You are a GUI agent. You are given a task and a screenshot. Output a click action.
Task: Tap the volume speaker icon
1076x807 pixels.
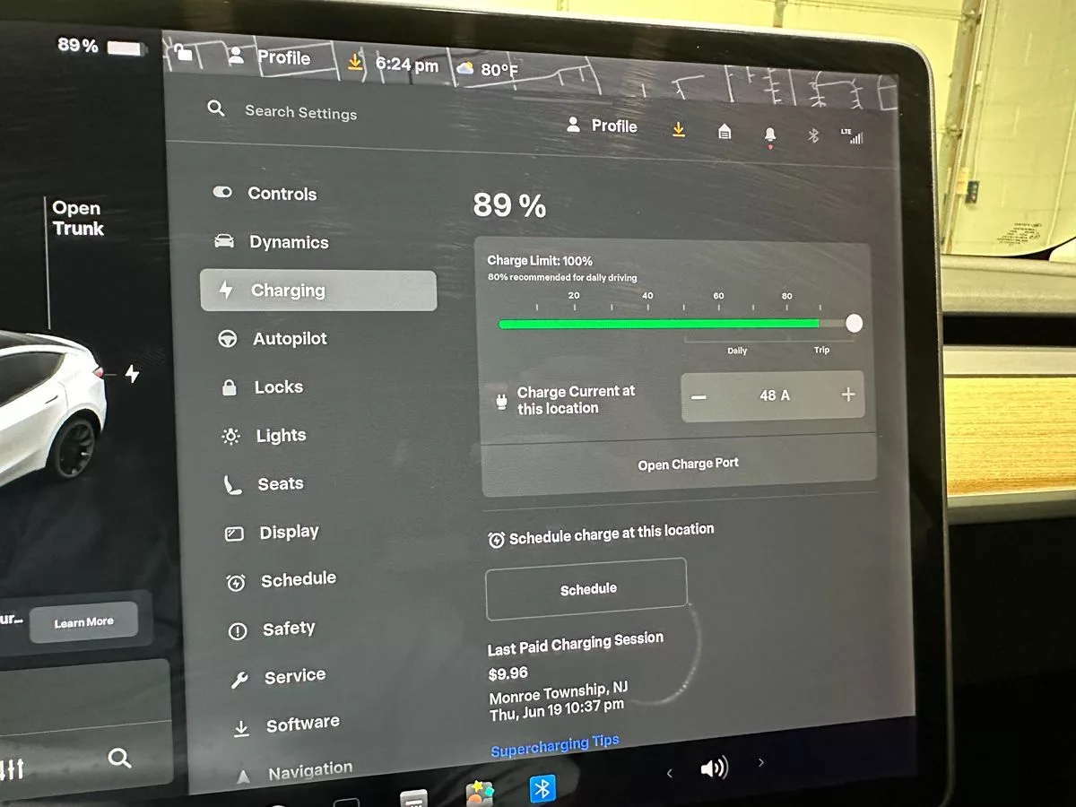click(x=714, y=768)
